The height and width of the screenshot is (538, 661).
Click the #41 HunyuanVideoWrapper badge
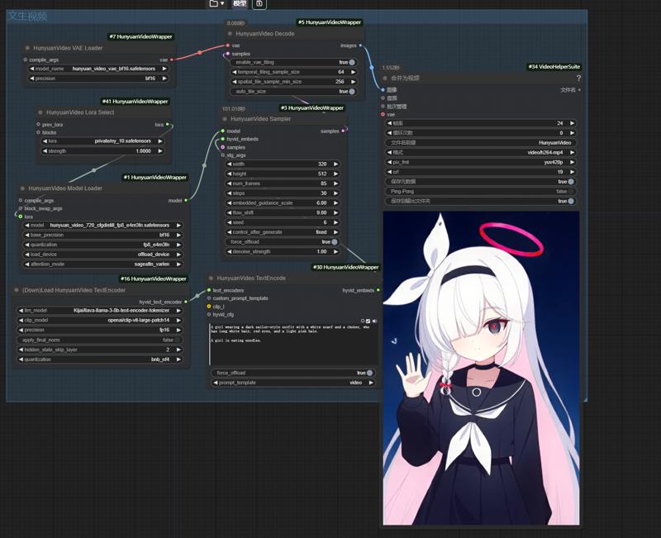(x=135, y=102)
